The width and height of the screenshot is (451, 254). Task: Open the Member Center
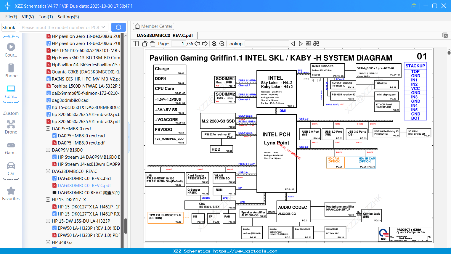(x=153, y=26)
